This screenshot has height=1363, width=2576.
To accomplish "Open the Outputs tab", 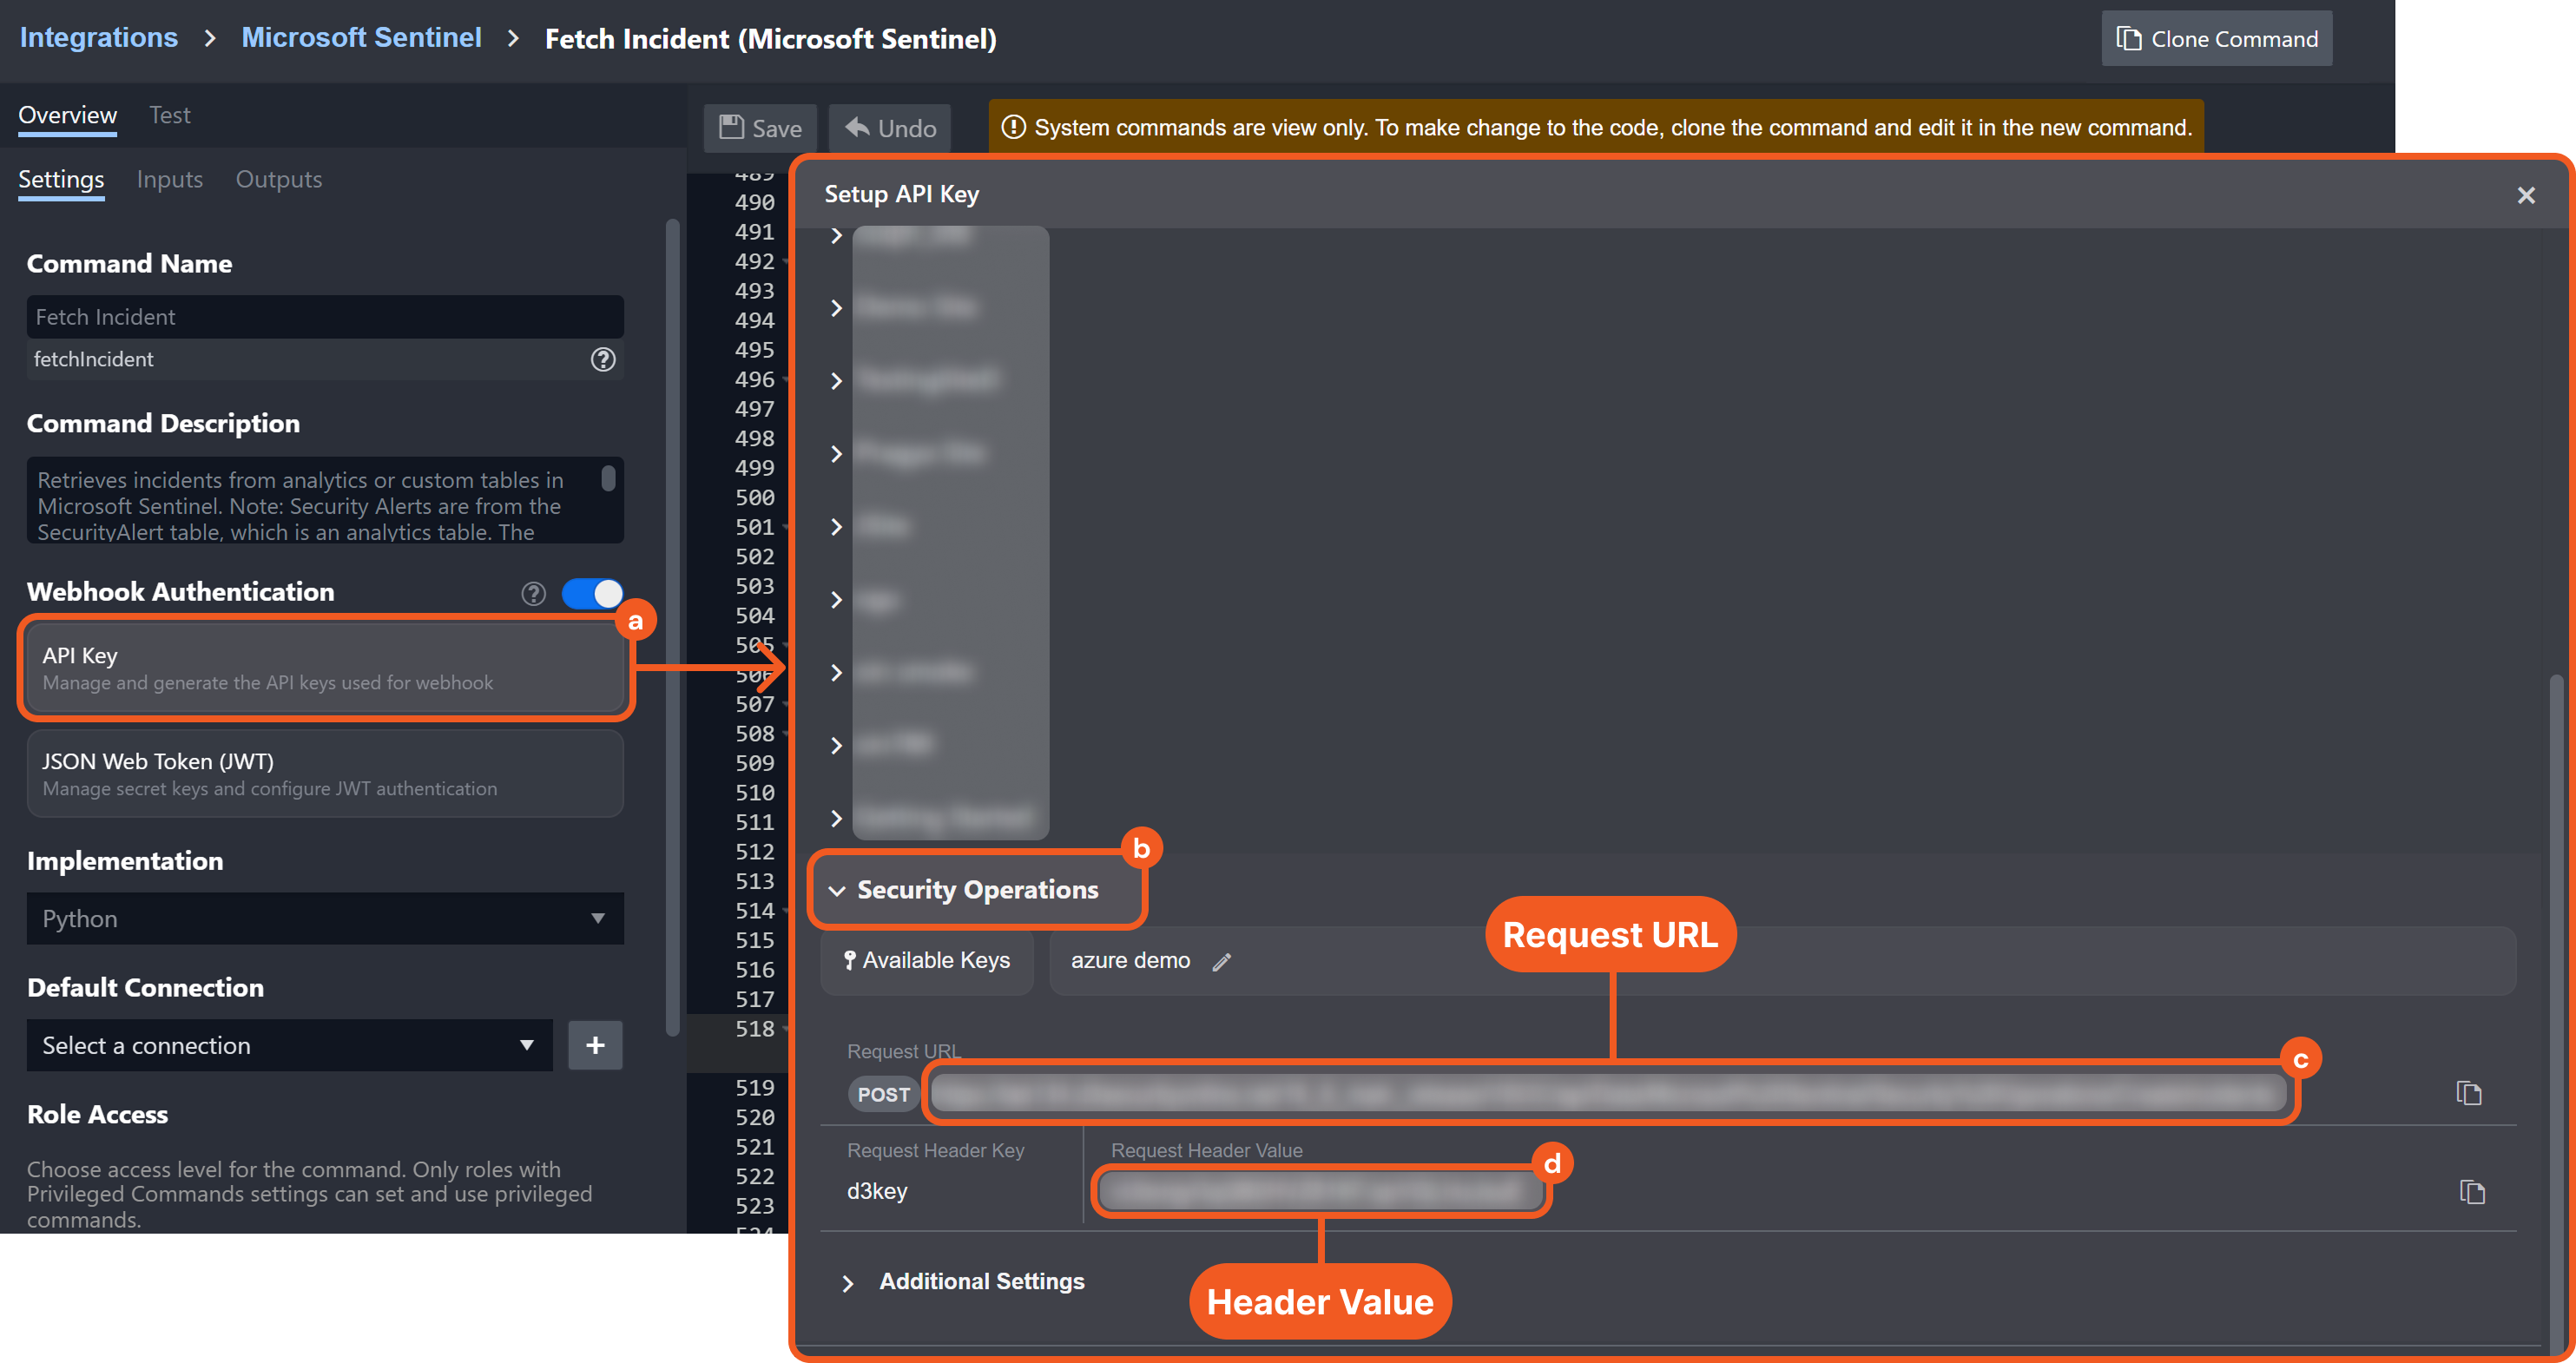I will pyautogui.click(x=278, y=179).
